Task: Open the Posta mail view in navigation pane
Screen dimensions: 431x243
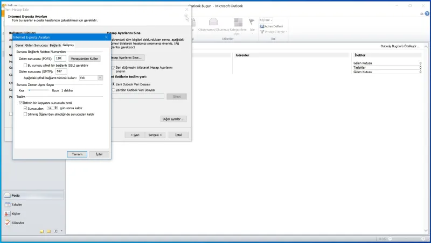Action: [x=33, y=195]
